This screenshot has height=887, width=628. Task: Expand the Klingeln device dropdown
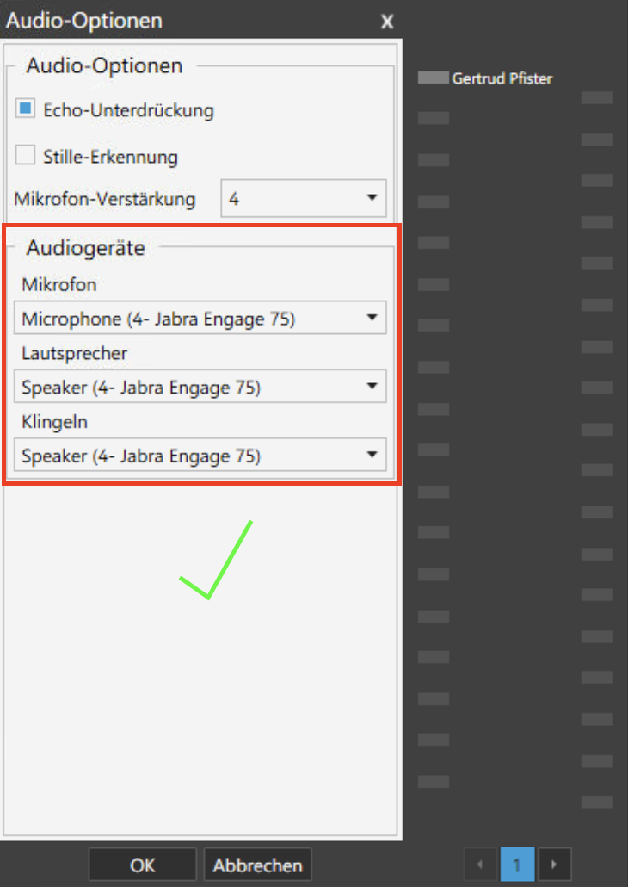pos(200,456)
